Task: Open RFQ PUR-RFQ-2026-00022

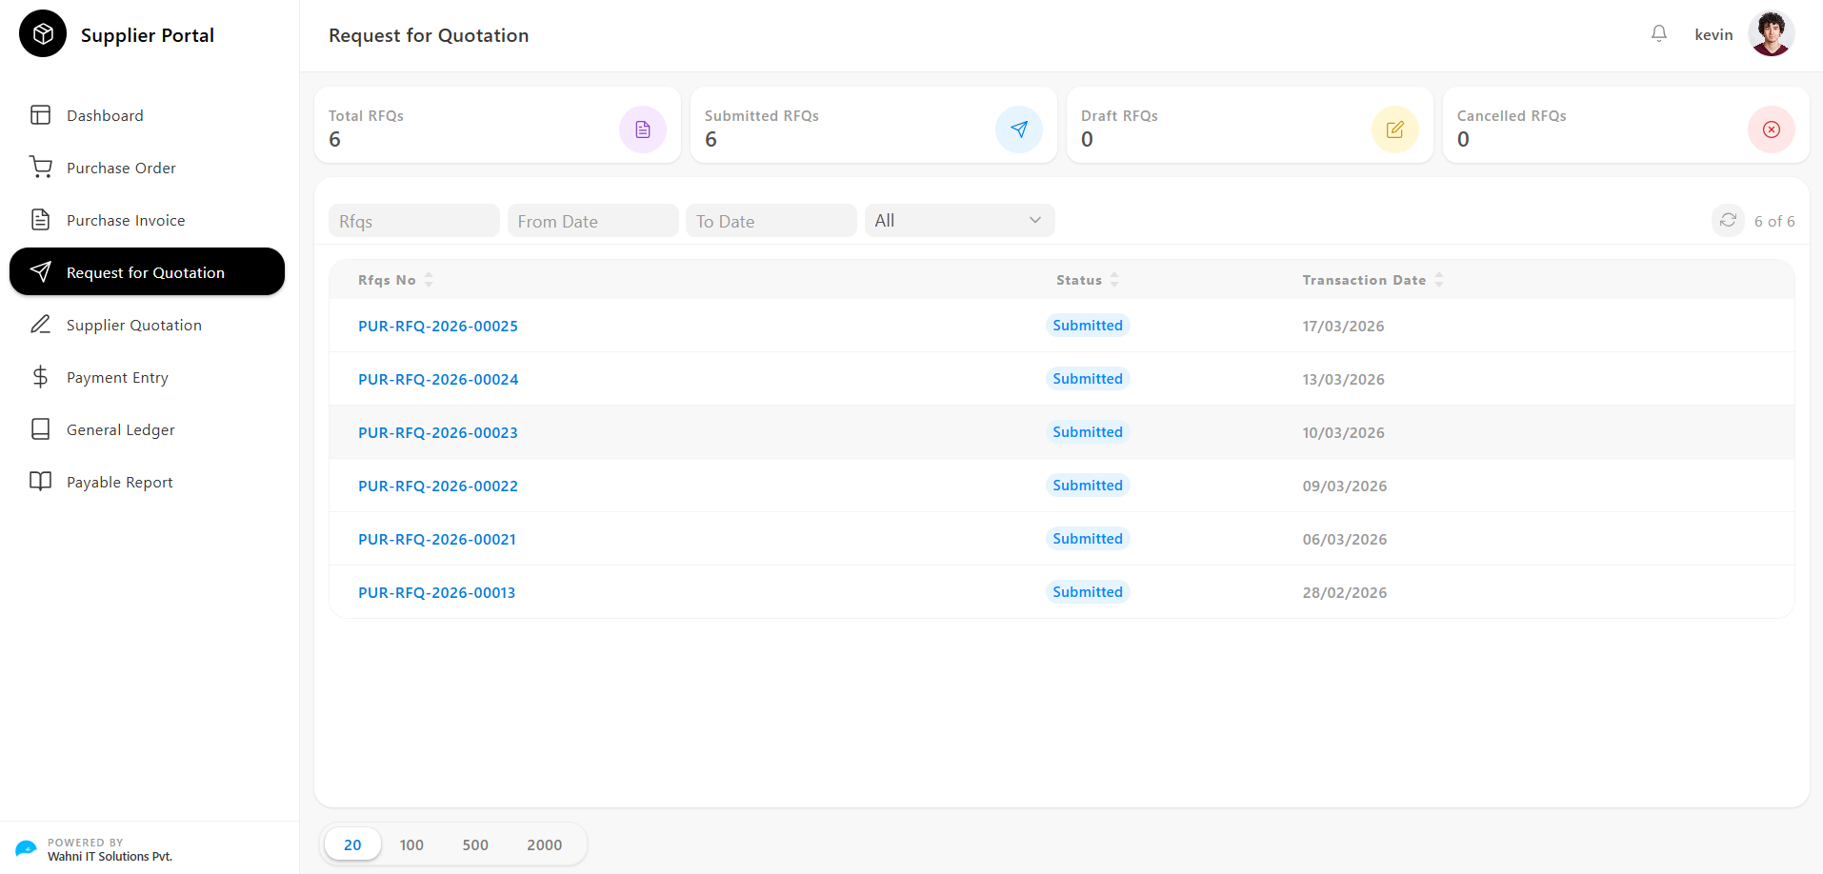Action: coord(438,486)
